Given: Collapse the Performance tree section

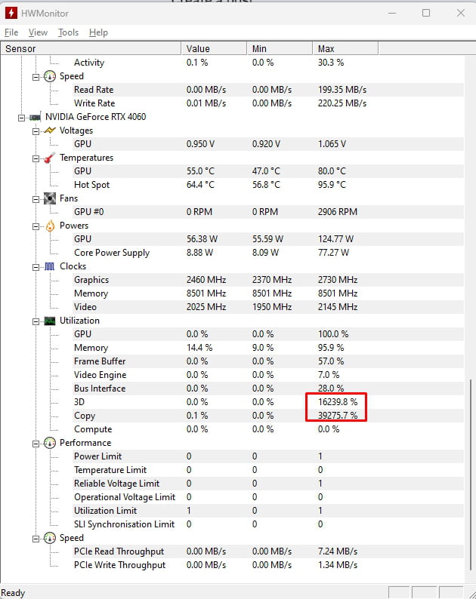Looking at the screenshot, I should (x=36, y=444).
